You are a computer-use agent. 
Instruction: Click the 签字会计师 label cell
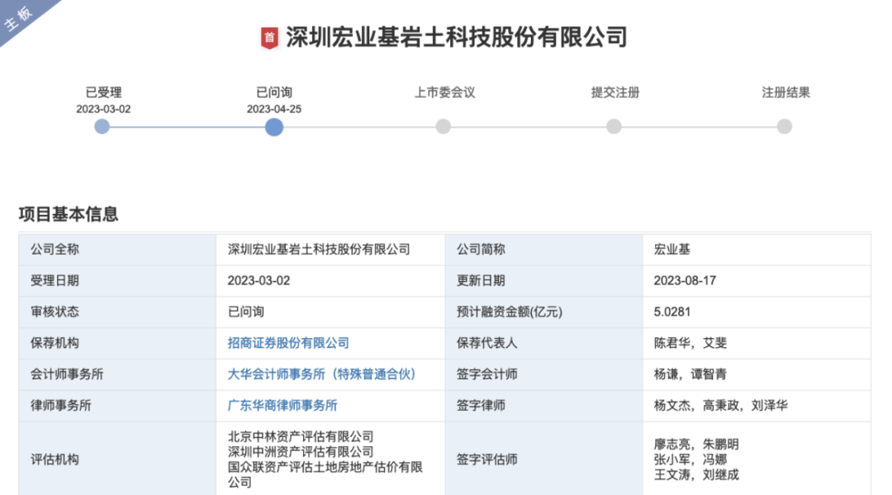(x=543, y=375)
